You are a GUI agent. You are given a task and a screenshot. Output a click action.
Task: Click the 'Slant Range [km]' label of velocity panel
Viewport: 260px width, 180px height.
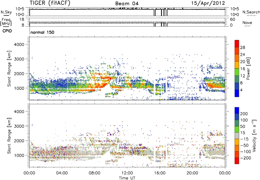tap(9, 135)
